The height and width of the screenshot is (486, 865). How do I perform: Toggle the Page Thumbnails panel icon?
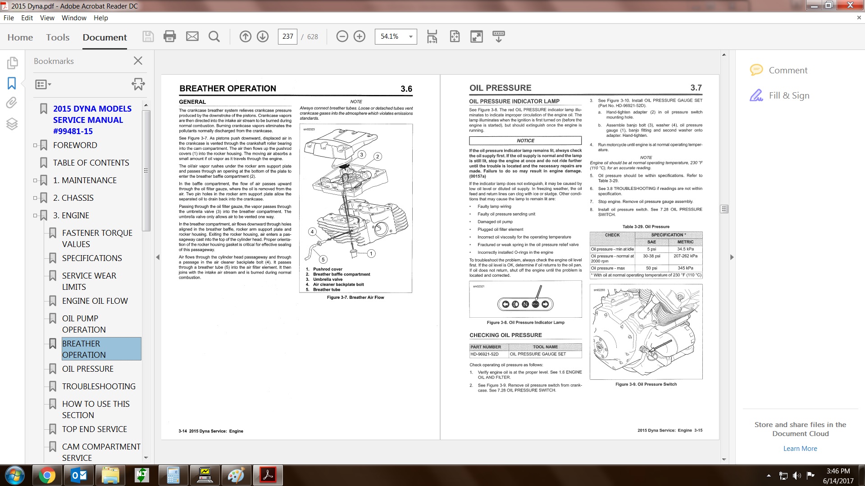[12, 63]
